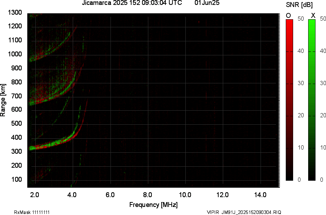Click the 14.0 frequency tick label
The width and height of the screenshot is (326, 215).
pyautogui.click(x=260, y=195)
